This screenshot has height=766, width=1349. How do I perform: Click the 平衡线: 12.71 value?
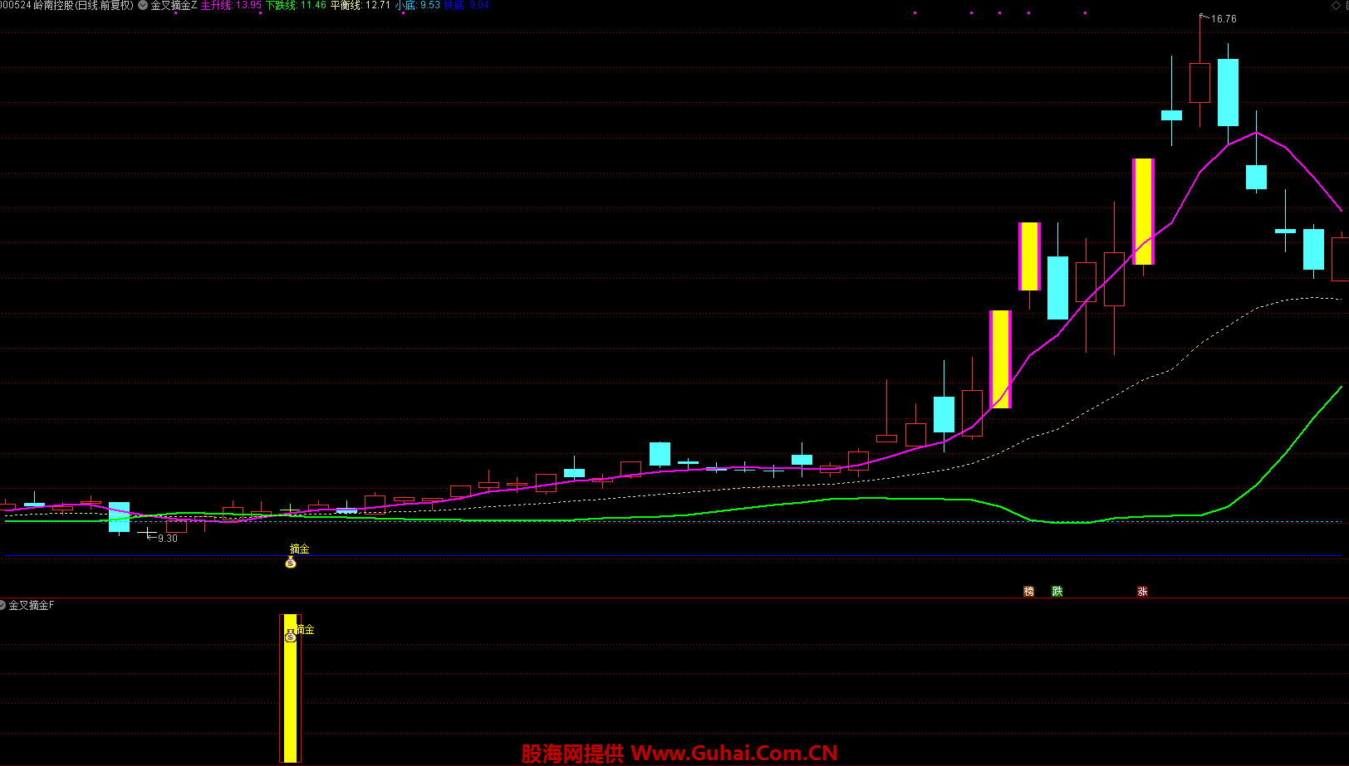click(x=361, y=5)
